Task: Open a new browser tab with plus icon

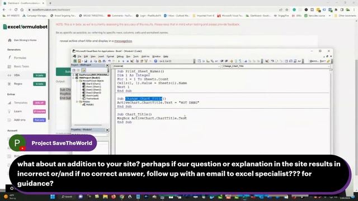Action: tap(50, 3)
